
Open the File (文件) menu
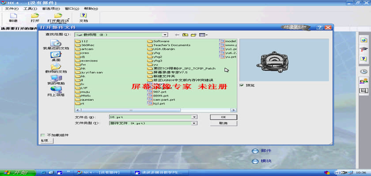pyautogui.click(x=12, y=9)
